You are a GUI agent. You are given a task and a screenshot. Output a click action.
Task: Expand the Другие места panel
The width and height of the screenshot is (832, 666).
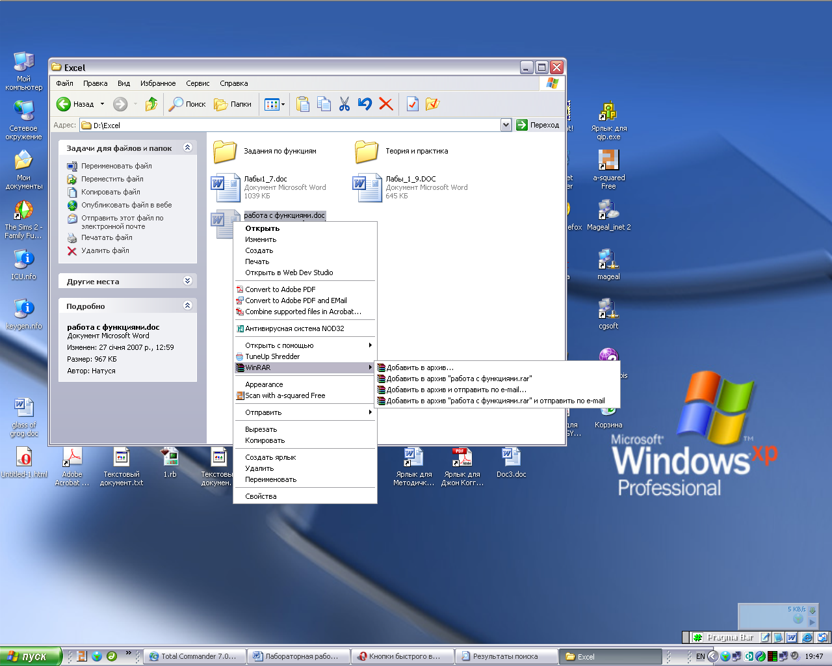188,281
